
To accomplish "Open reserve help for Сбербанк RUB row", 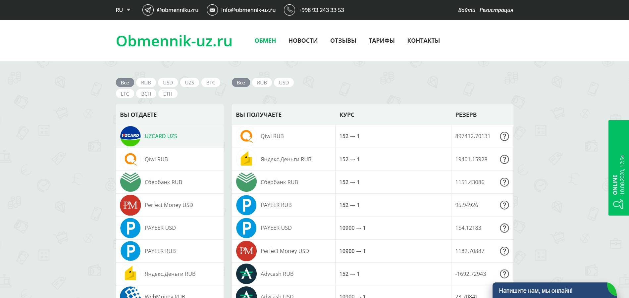I will click(504, 182).
